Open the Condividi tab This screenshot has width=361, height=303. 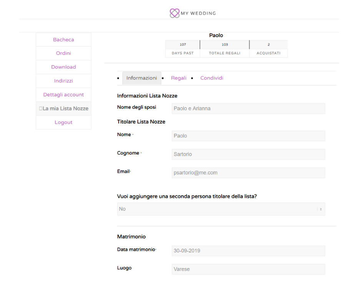[212, 78]
